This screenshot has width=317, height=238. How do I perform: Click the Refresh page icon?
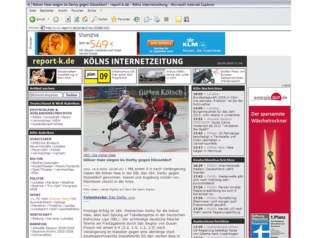point(77,19)
